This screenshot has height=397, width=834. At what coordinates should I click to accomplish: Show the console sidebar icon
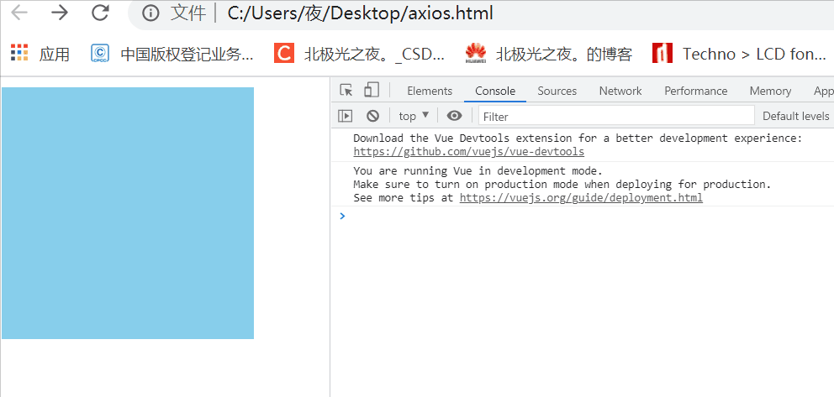[x=346, y=116]
